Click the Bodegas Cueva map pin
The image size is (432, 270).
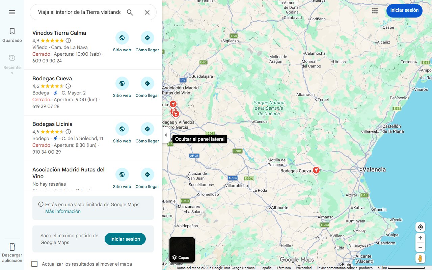click(x=316, y=170)
